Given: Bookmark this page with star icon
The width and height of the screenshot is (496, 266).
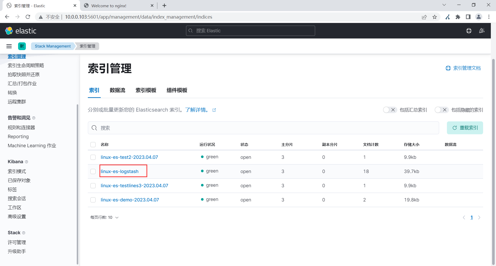Looking at the screenshot, I should [435, 17].
